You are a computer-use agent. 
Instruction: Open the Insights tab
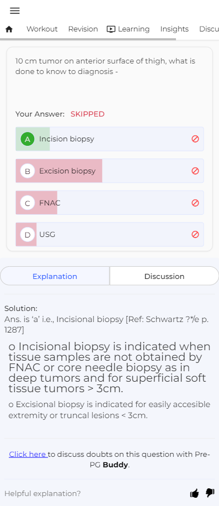(174, 29)
